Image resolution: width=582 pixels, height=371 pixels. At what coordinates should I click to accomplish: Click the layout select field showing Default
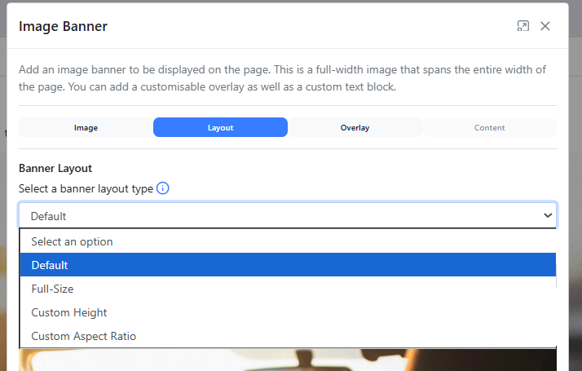click(277, 215)
